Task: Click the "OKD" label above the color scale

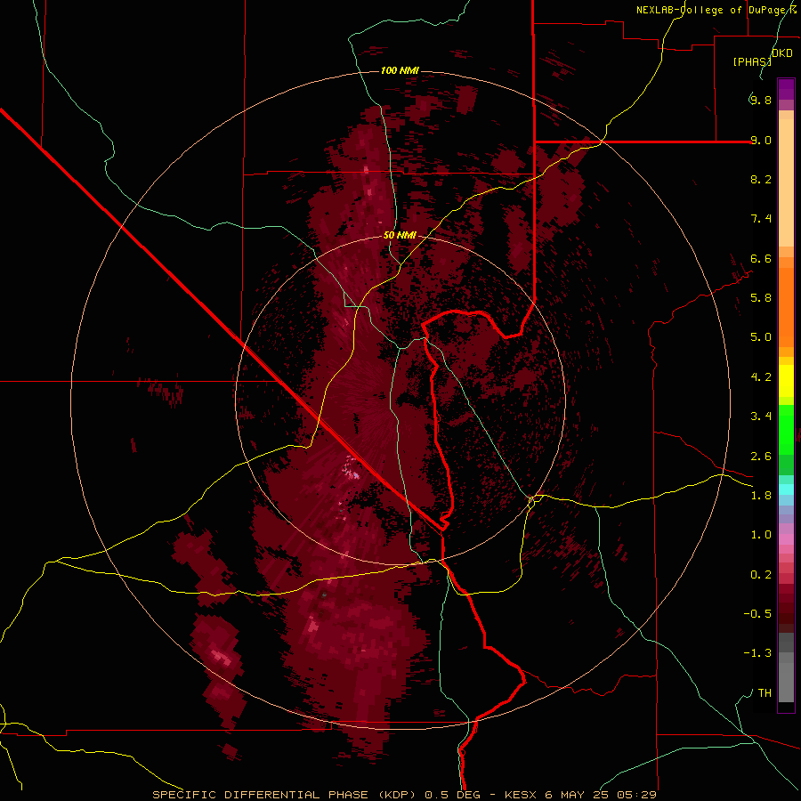Action: pos(782,53)
